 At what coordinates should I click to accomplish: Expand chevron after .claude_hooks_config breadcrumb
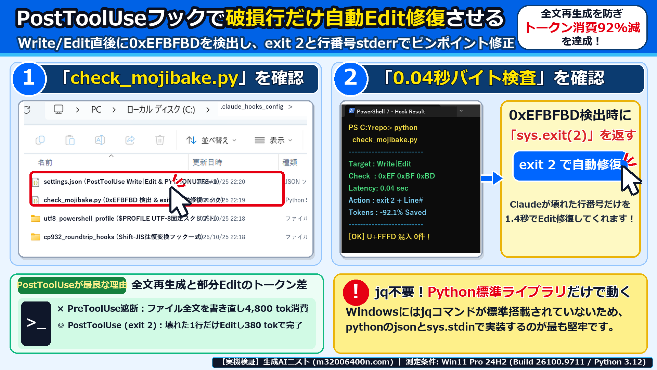coord(290,107)
